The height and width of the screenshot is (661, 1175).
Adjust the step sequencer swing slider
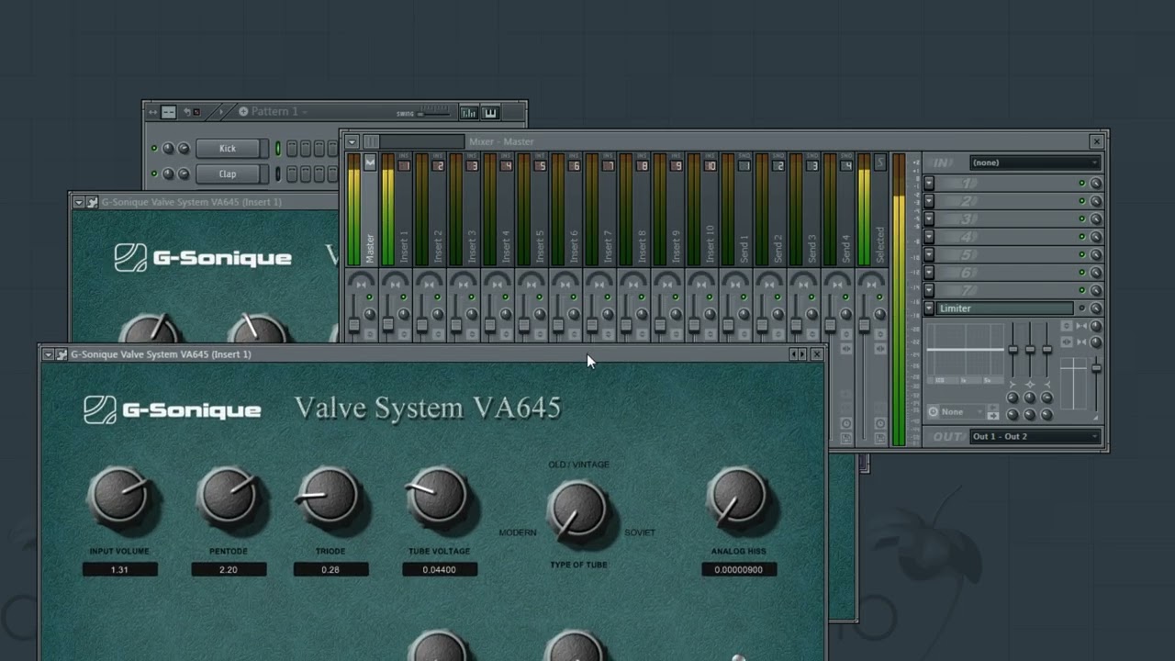click(435, 113)
